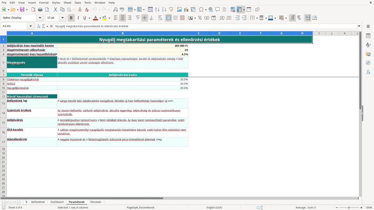This screenshot has width=374, height=210.
Task: Click the Format as Percent icon
Action: (200, 18)
